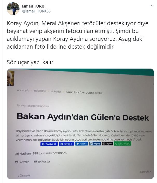Image resolution: width=157 pixels, height=183 pixels.
Task: Click the Pinterest Kaydet button
Action: (107, 143)
